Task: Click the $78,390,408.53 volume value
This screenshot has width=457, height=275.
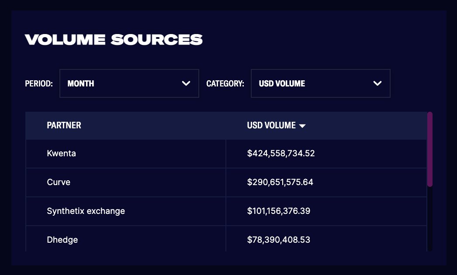Action: click(279, 240)
